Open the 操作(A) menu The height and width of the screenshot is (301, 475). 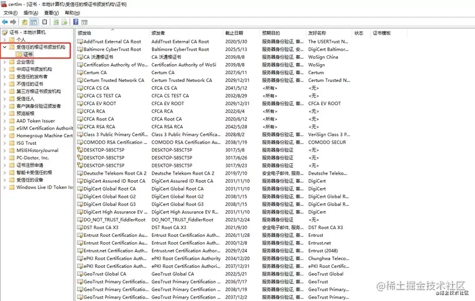[x=31, y=12]
